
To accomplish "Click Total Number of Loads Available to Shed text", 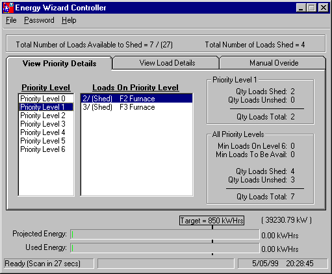I will tap(94, 45).
